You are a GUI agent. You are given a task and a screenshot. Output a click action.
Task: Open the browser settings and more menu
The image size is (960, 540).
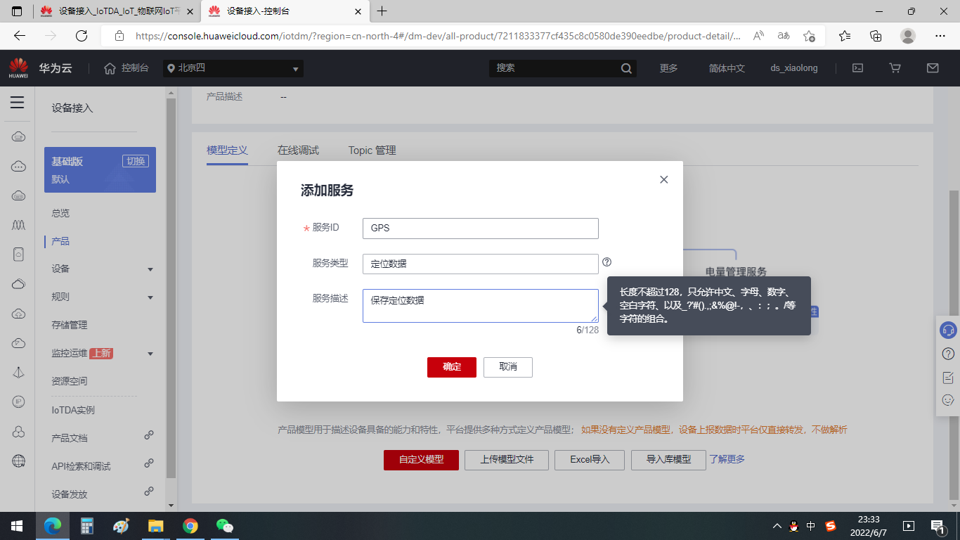[x=940, y=36]
